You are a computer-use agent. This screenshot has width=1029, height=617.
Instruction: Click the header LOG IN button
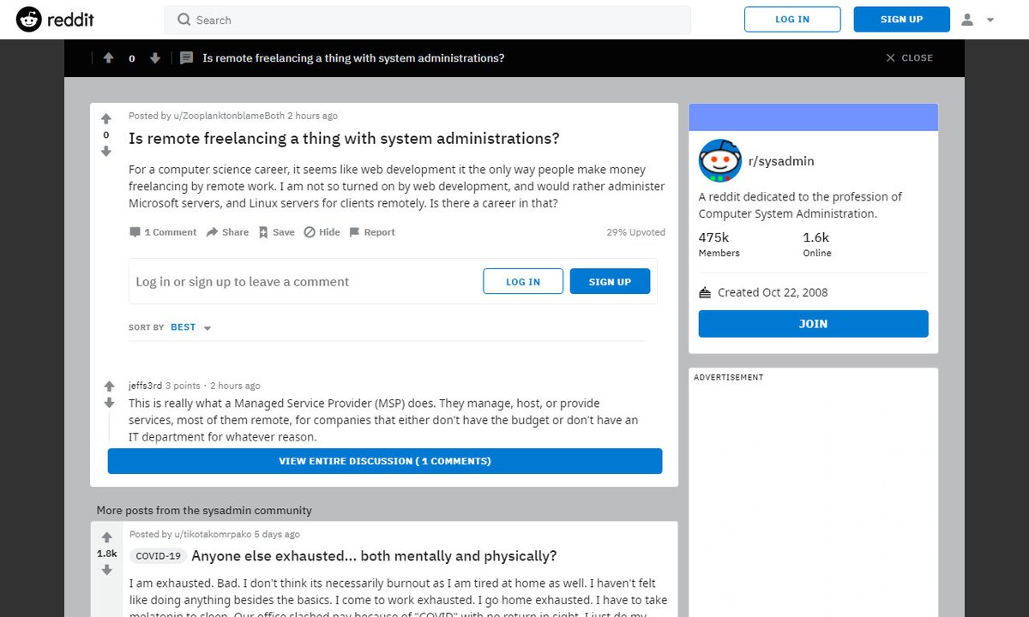click(x=791, y=19)
